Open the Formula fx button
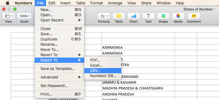 coord(104,16)
